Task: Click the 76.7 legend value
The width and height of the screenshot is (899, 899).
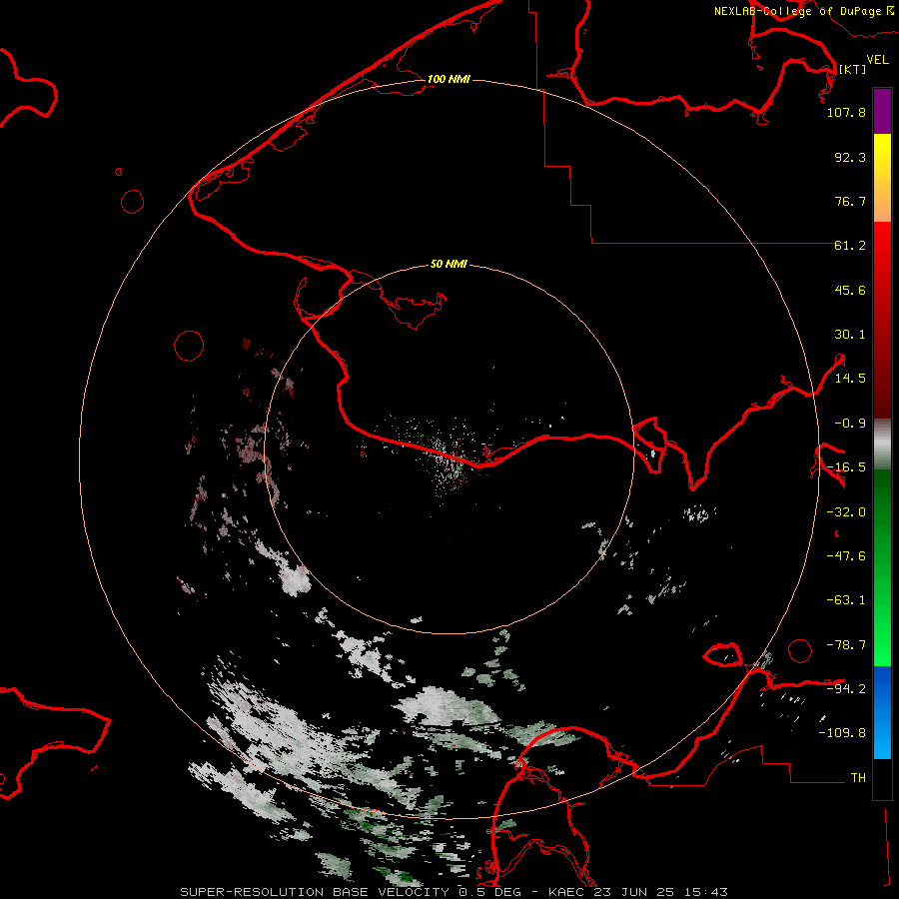Action: (850, 201)
